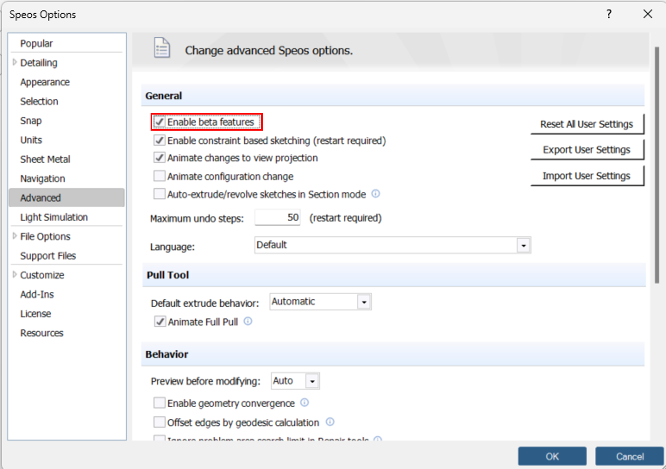
Task: Click Export User Settings button
Action: click(587, 149)
